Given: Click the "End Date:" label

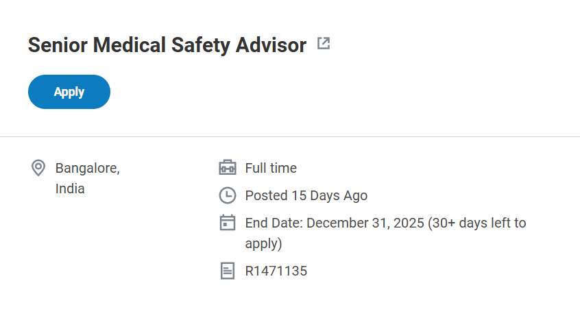Looking at the screenshot, I should (x=274, y=223).
